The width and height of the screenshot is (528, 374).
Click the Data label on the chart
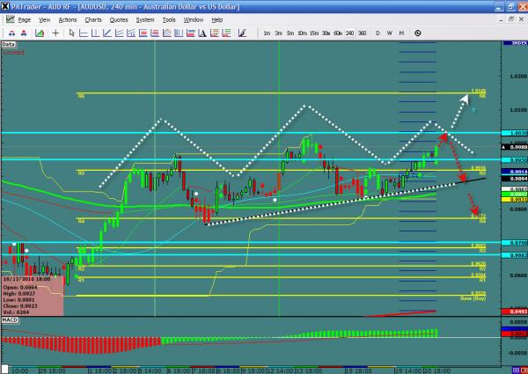(9, 42)
